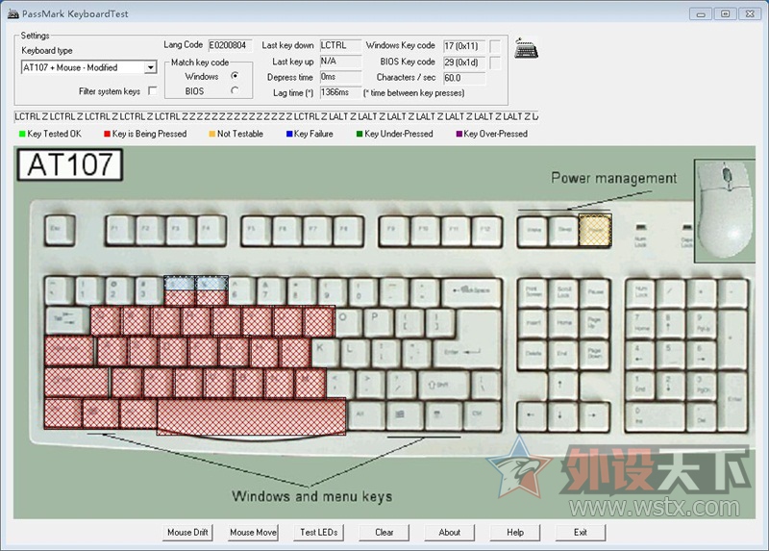Click the Characters / sec field showing 60.0
Viewport: 769px width, 551px height.
tap(464, 78)
